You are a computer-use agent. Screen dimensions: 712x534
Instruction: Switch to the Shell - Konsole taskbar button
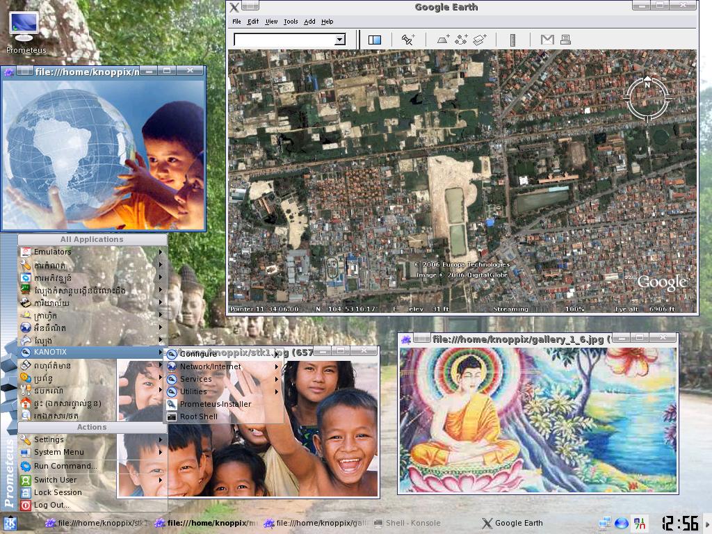407,523
